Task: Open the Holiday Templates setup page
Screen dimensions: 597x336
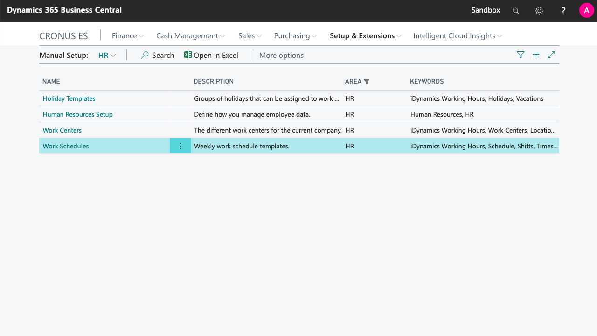Action: (69, 98)
